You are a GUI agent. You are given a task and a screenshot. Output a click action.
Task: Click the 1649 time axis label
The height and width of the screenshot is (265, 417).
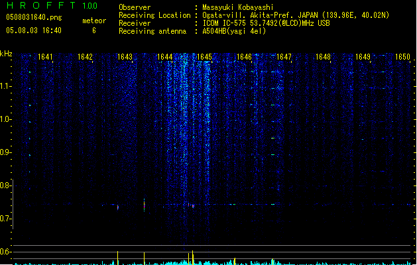(x=363, y=56)
